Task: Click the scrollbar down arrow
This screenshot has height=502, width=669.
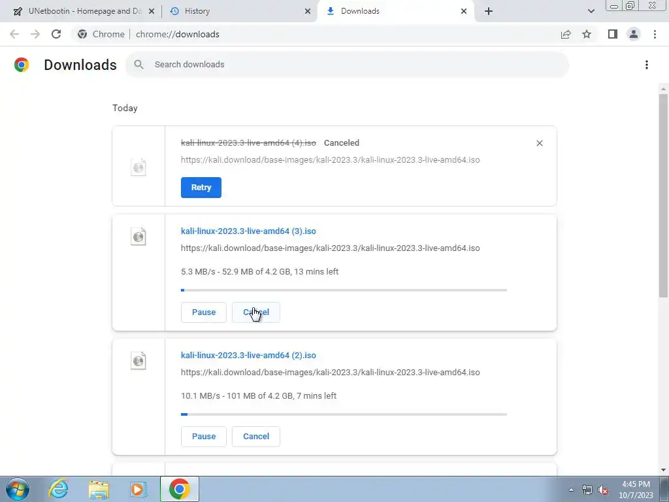Action: coord(663,470)
